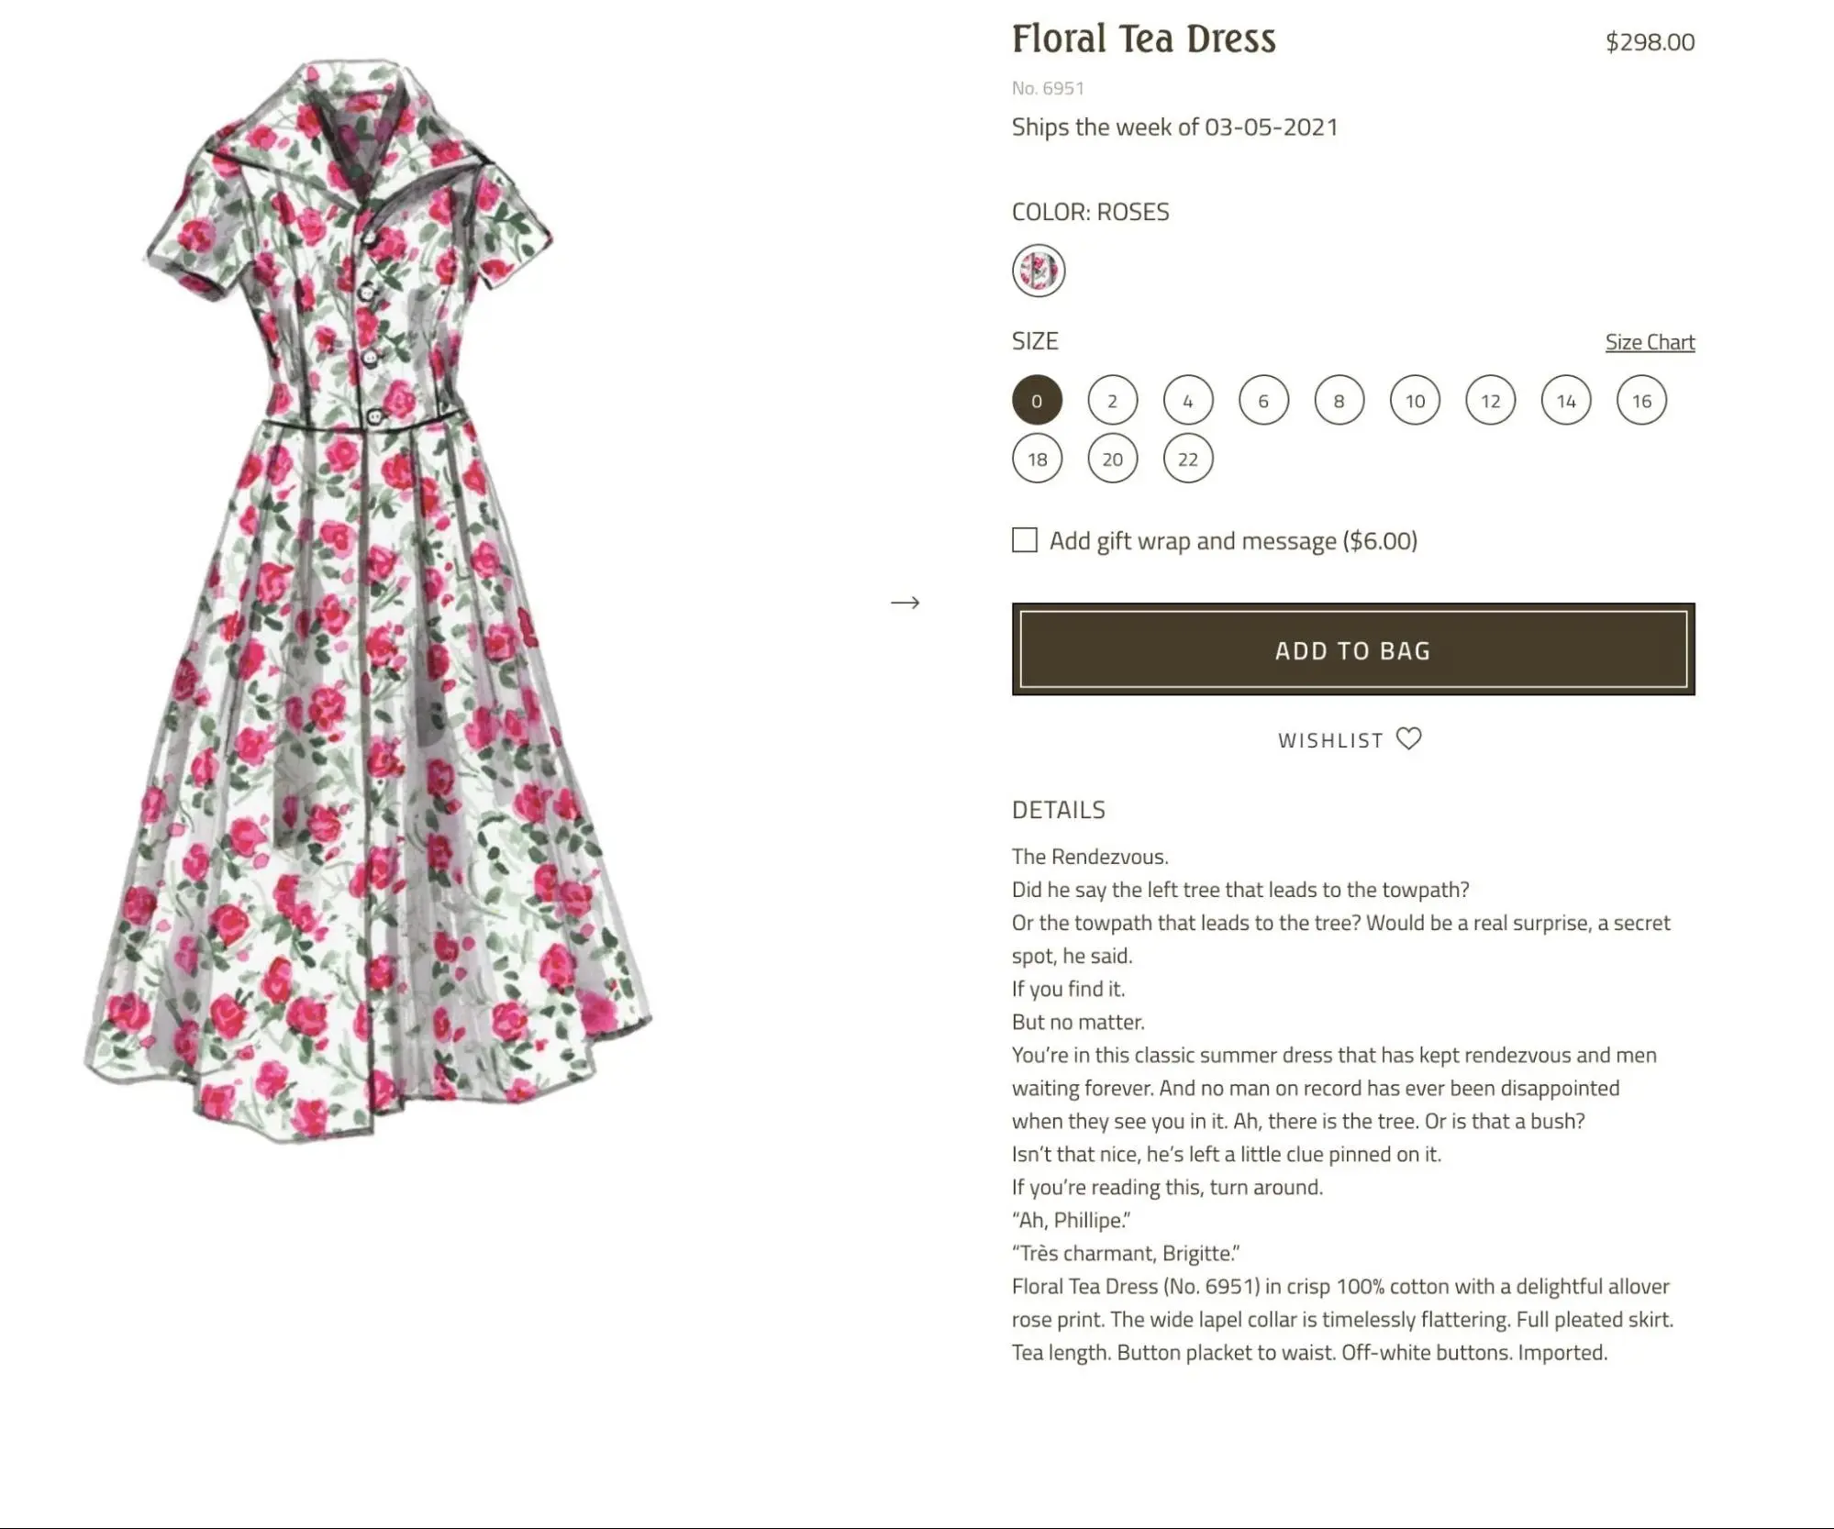This screenshot has height=1529, width=1834.
Task: Tick the gift wrap and message checkbox
Action: [x=1025, y=540]
